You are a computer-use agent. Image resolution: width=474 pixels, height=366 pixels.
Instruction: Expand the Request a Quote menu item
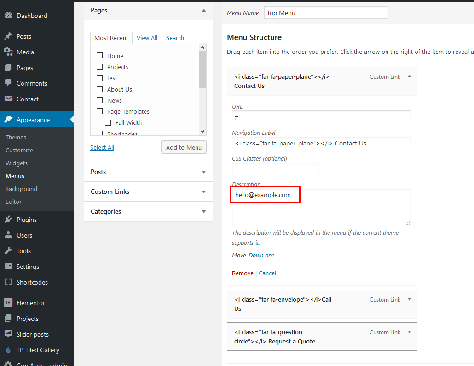pos(410,332)
